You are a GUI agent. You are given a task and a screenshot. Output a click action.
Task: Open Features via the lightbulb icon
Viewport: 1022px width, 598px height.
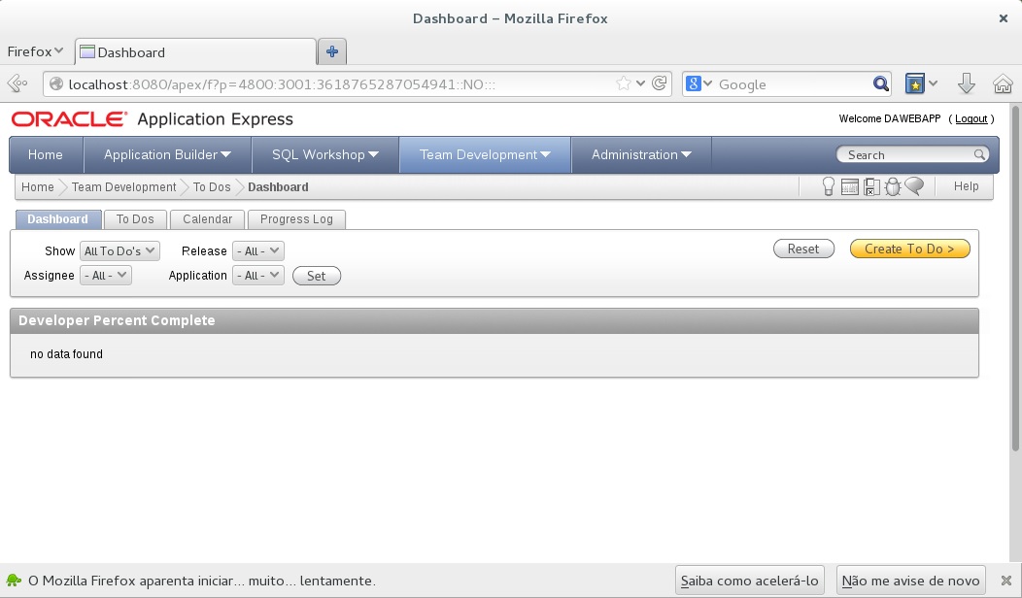pos(829,186)
